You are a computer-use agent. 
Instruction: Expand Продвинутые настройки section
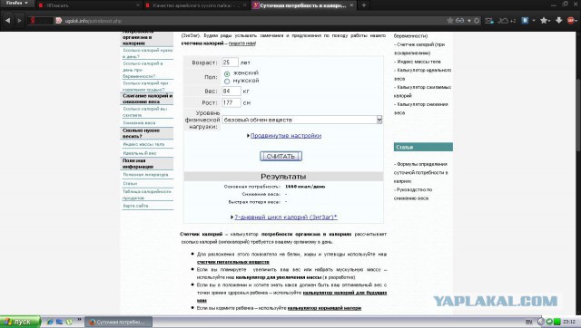[286, 136]
